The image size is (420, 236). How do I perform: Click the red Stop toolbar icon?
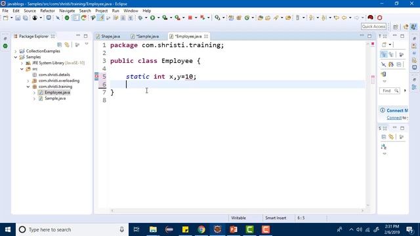[x=190, y=18]
